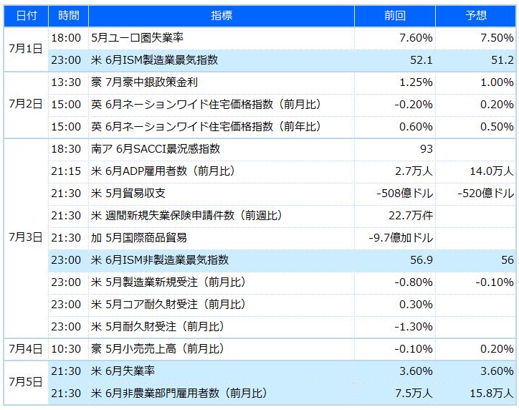Click the 時間 column header

(68, 16)
